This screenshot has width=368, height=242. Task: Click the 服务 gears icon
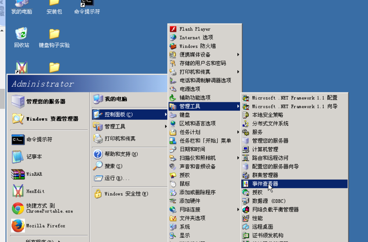pos(245,132)
